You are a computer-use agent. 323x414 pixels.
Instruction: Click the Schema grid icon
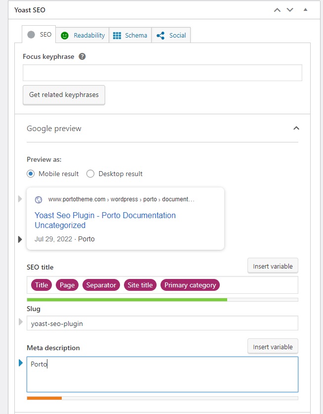pyautogui.click(x=117, y=35)
